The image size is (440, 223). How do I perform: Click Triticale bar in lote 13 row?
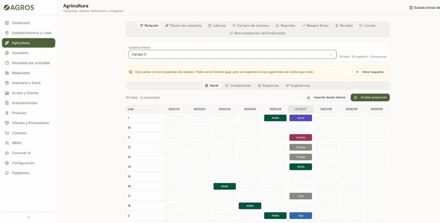click(x=301, y=157)
